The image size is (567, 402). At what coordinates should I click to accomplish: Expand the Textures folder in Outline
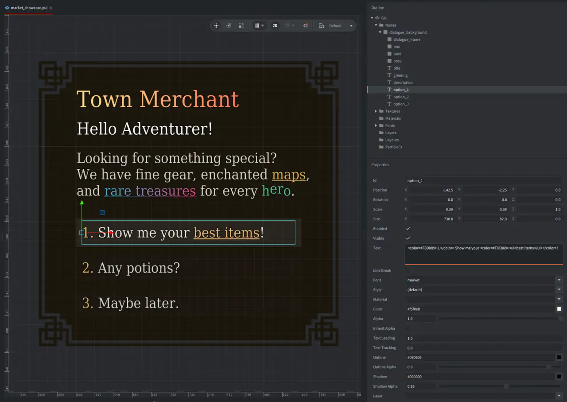tap(376, 111)
